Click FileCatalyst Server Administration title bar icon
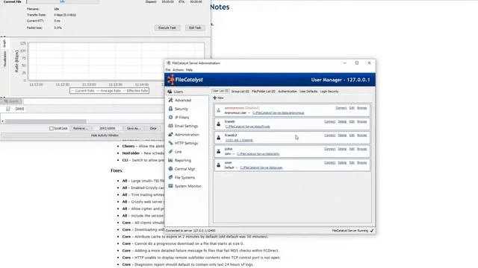478x268 pixels. (168, 63)
